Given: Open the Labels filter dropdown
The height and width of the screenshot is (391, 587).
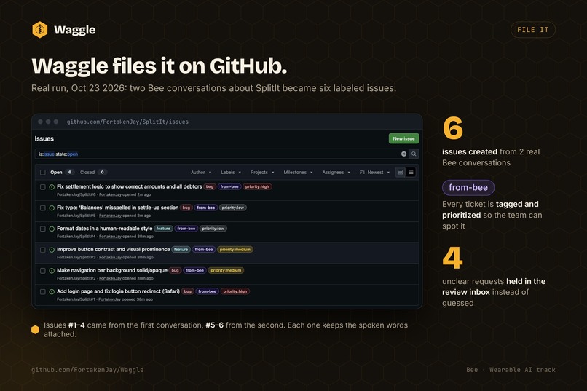Looking at the screenshot, I should 231,172.
